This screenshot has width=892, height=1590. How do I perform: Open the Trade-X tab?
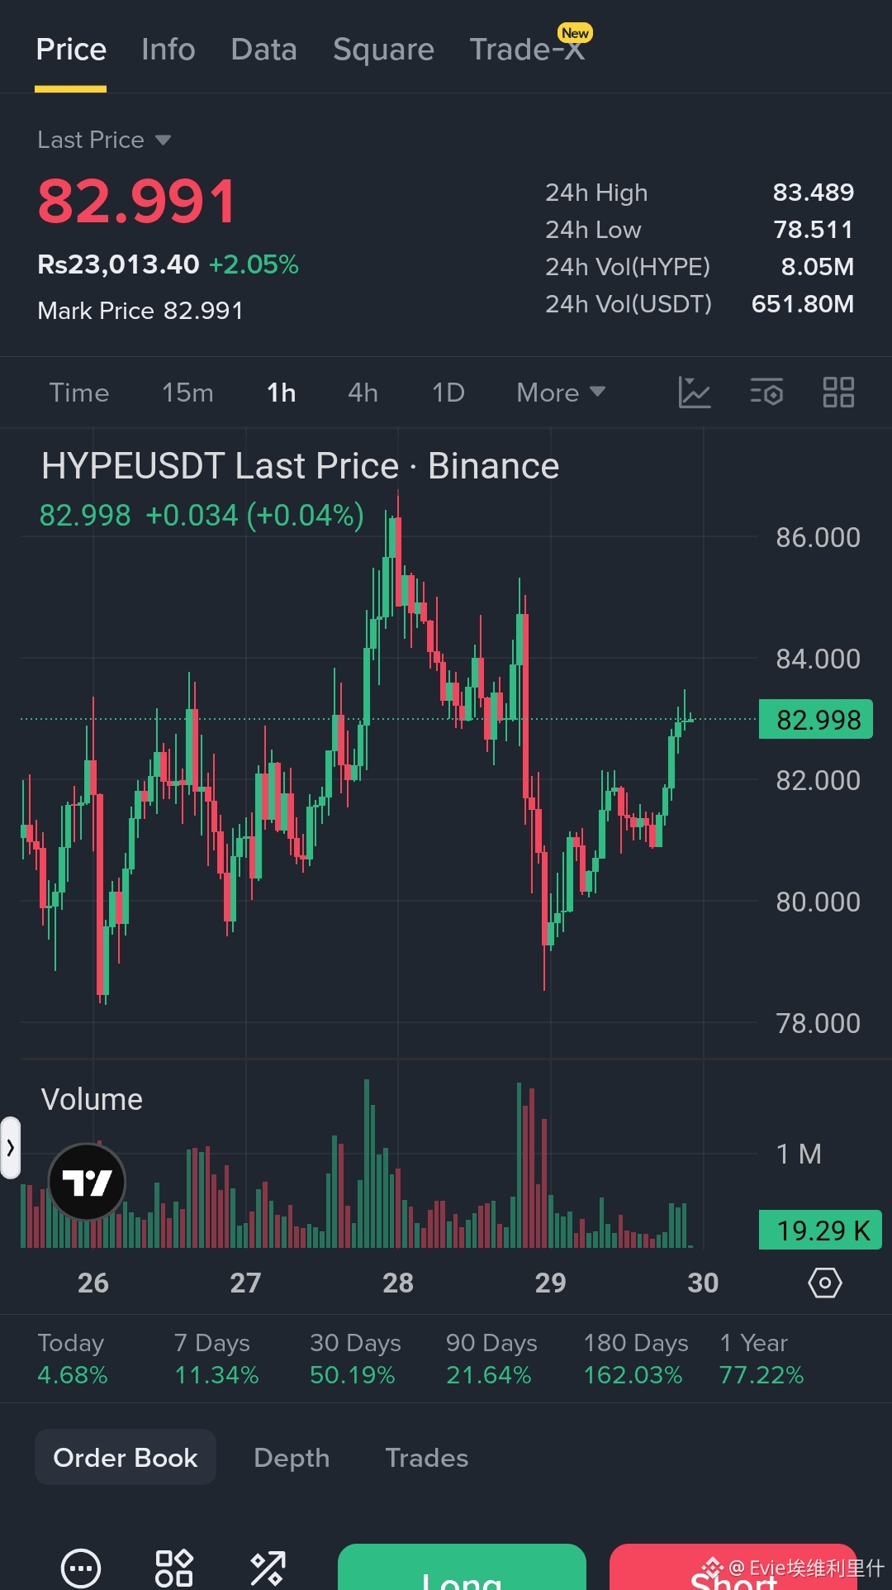(x=527, y=50)
